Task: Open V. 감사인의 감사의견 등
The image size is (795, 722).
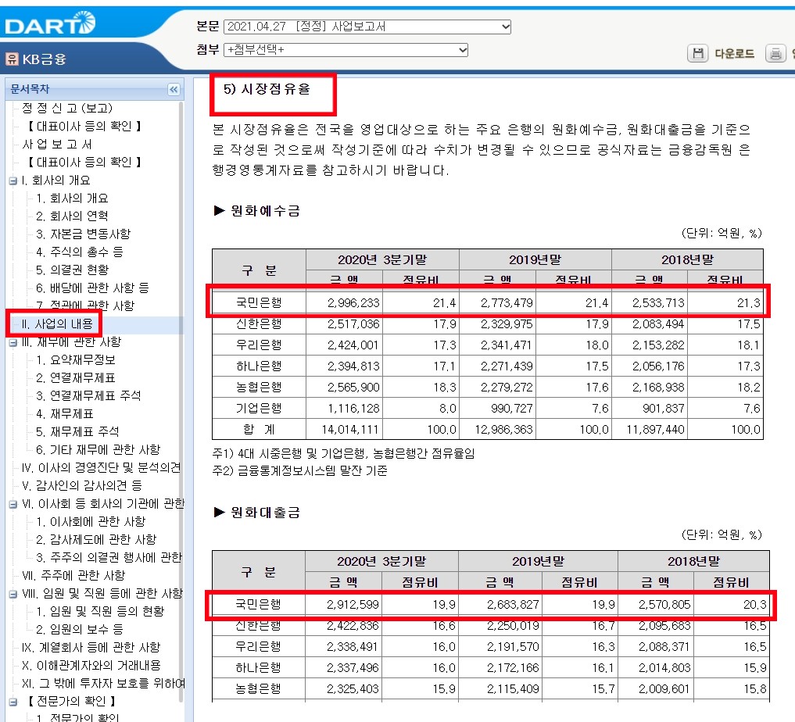Action: pyautogui.click(x=81, y=486)
